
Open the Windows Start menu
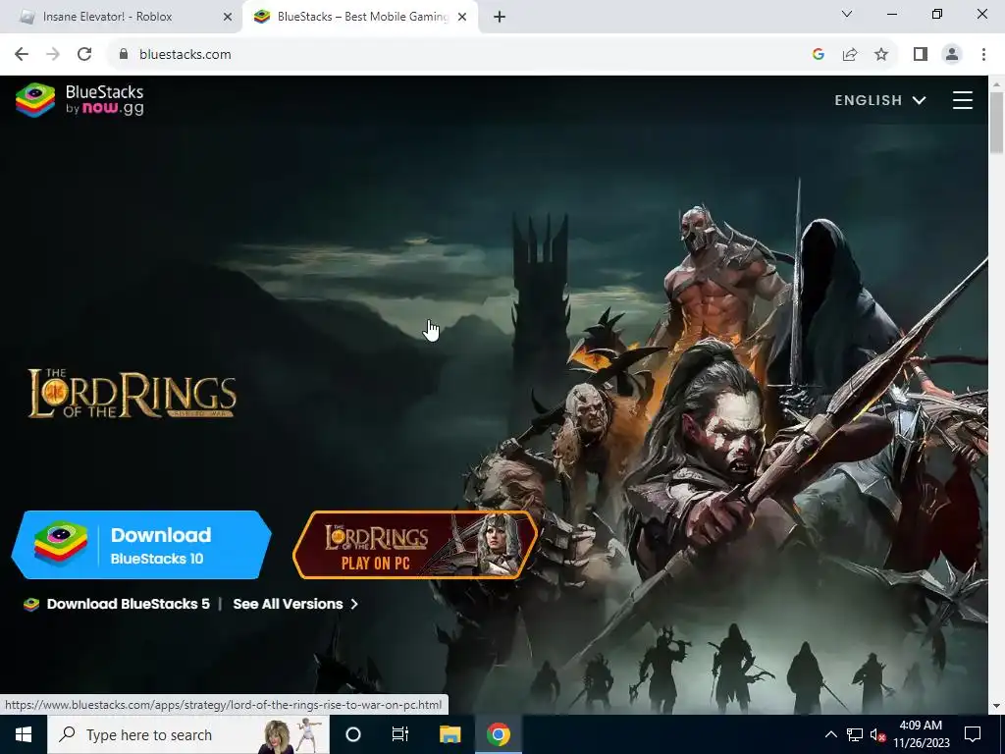[x=24, y=734]
